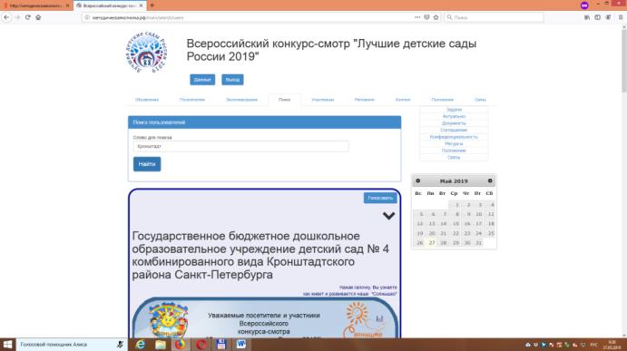Switch to the Участники tab

tap(323, 100)
